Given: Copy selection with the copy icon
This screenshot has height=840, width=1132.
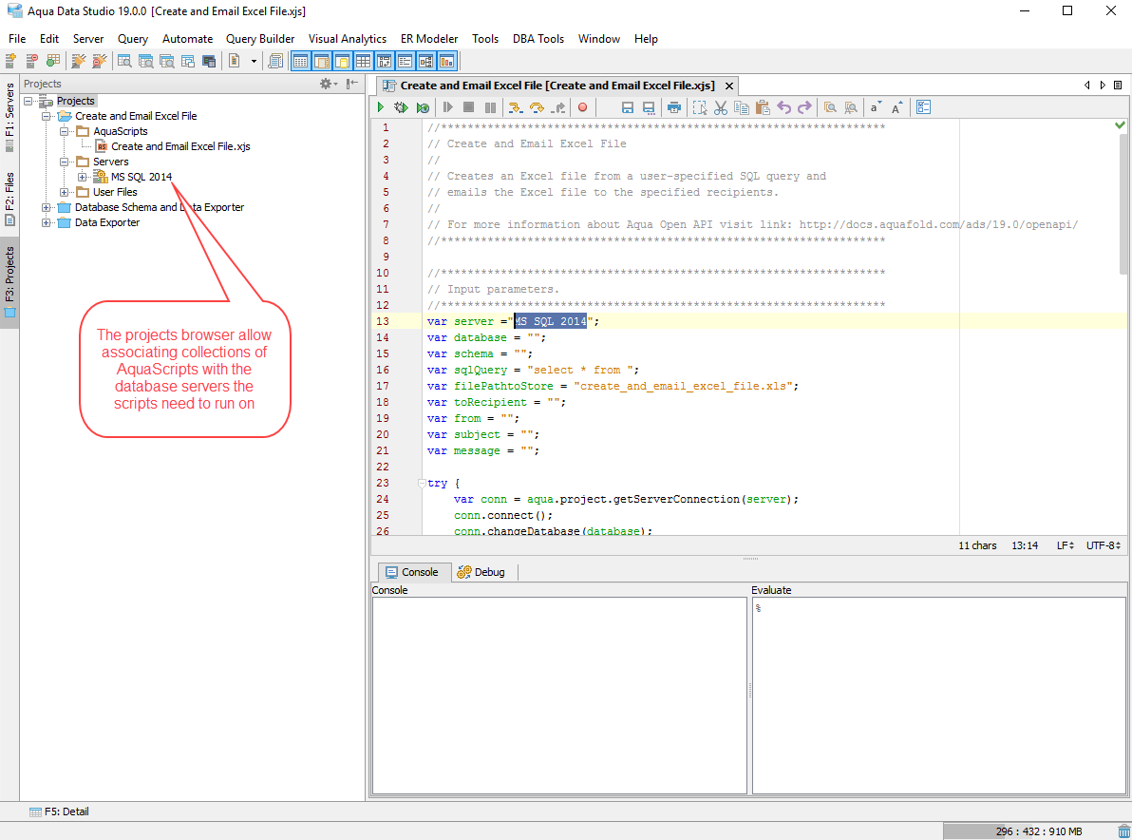Looking at the screenshot, I should 742,107.
